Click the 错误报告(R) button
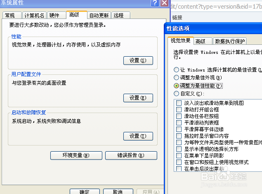The height and width of the screenshot is (194, 262). pyautogui.click(x=131, y=155)
